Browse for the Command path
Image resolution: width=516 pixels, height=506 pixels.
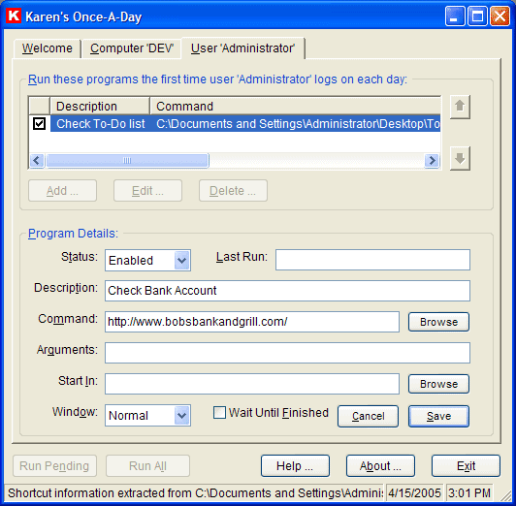[438, 322]
